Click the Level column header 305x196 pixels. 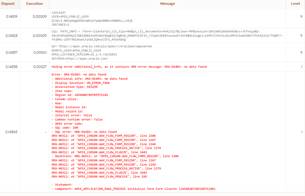pyautogui.click(x=295, y=4)
